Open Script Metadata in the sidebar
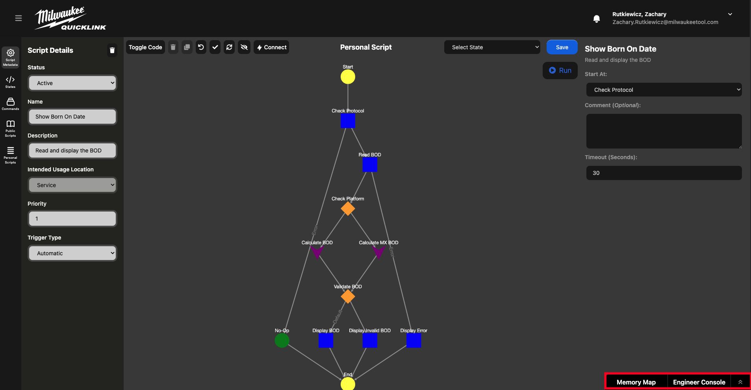 pos(11,58)
